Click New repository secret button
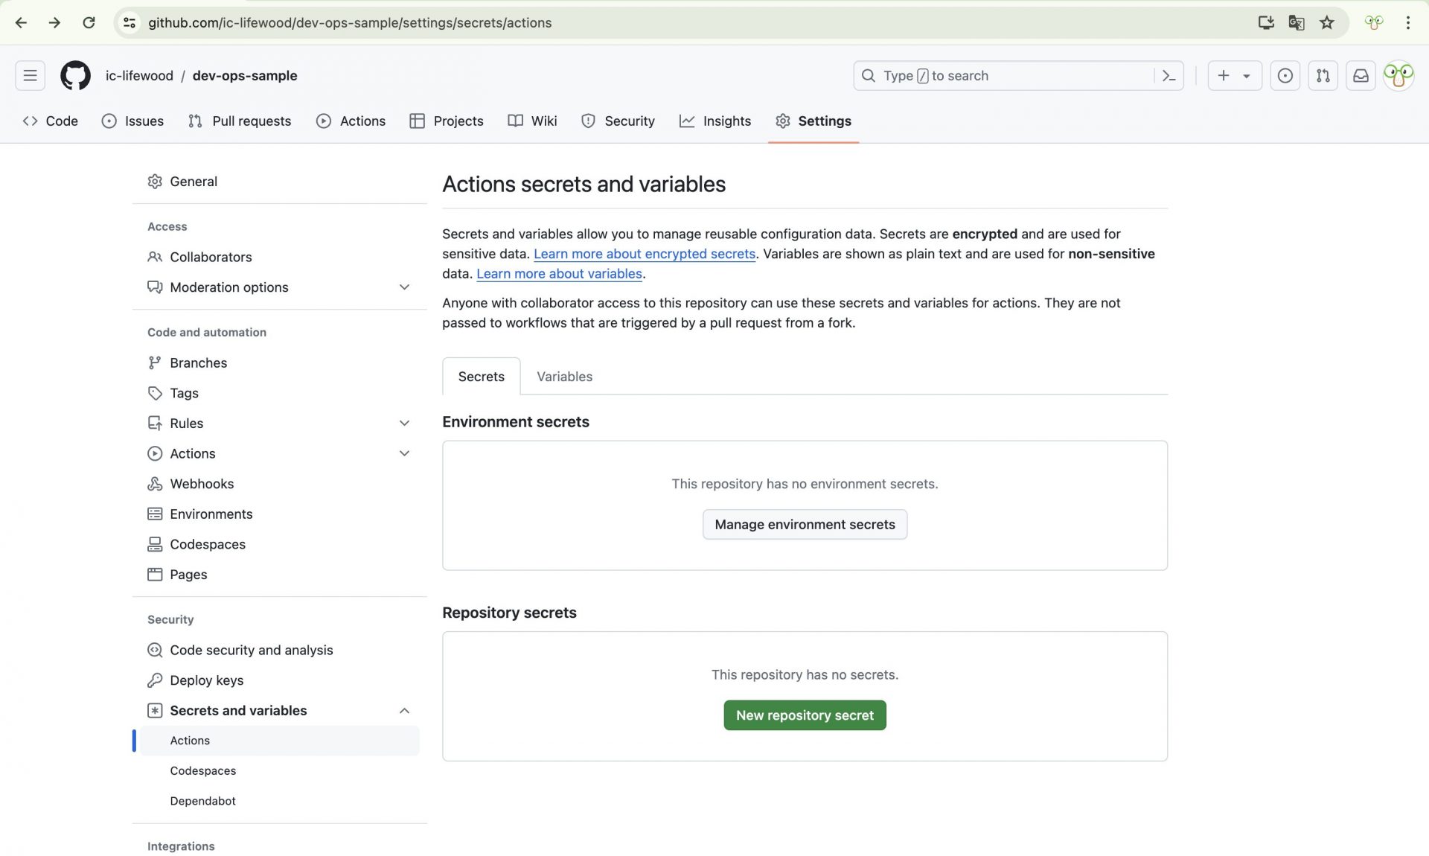 tap(805, 715)
